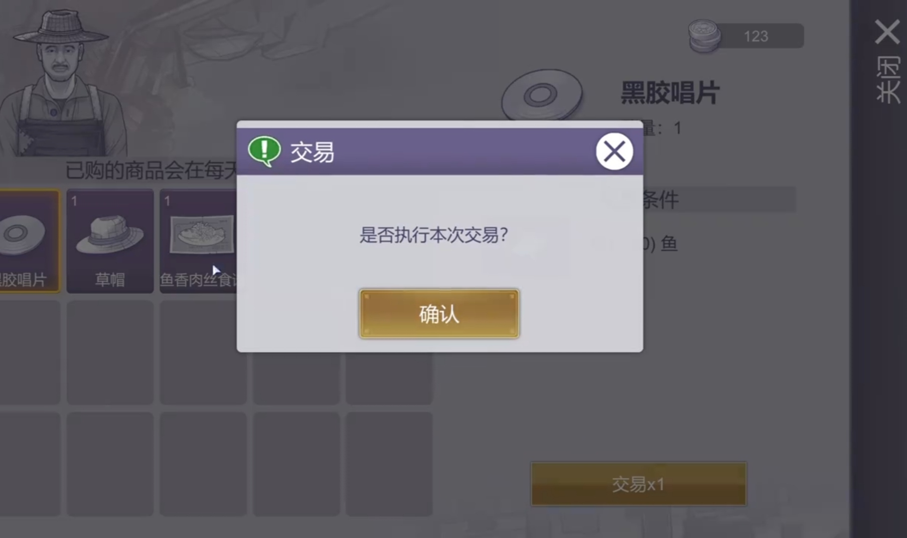Select the 草帽 straw hat item
This screenshot has width=907, height=538.
point(110,241)
